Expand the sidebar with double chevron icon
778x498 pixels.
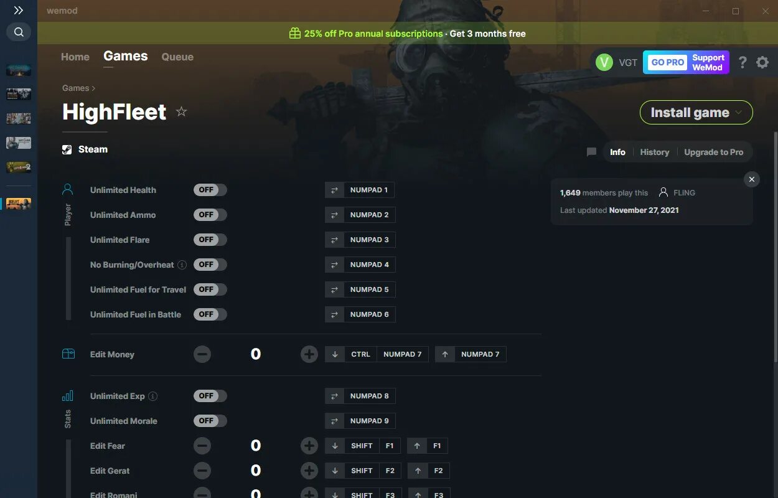pos(18,11)
